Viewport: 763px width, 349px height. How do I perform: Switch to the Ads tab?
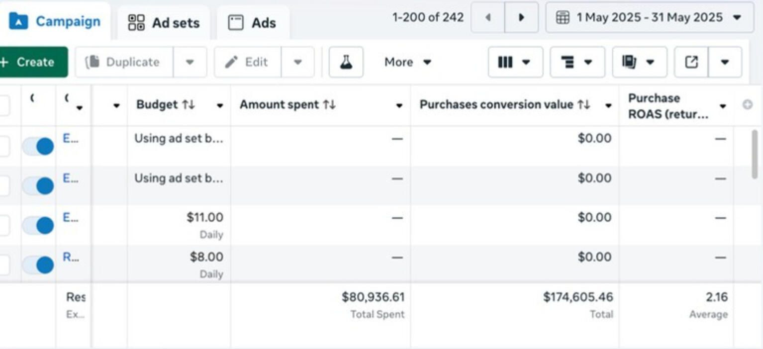click(252, 23)
